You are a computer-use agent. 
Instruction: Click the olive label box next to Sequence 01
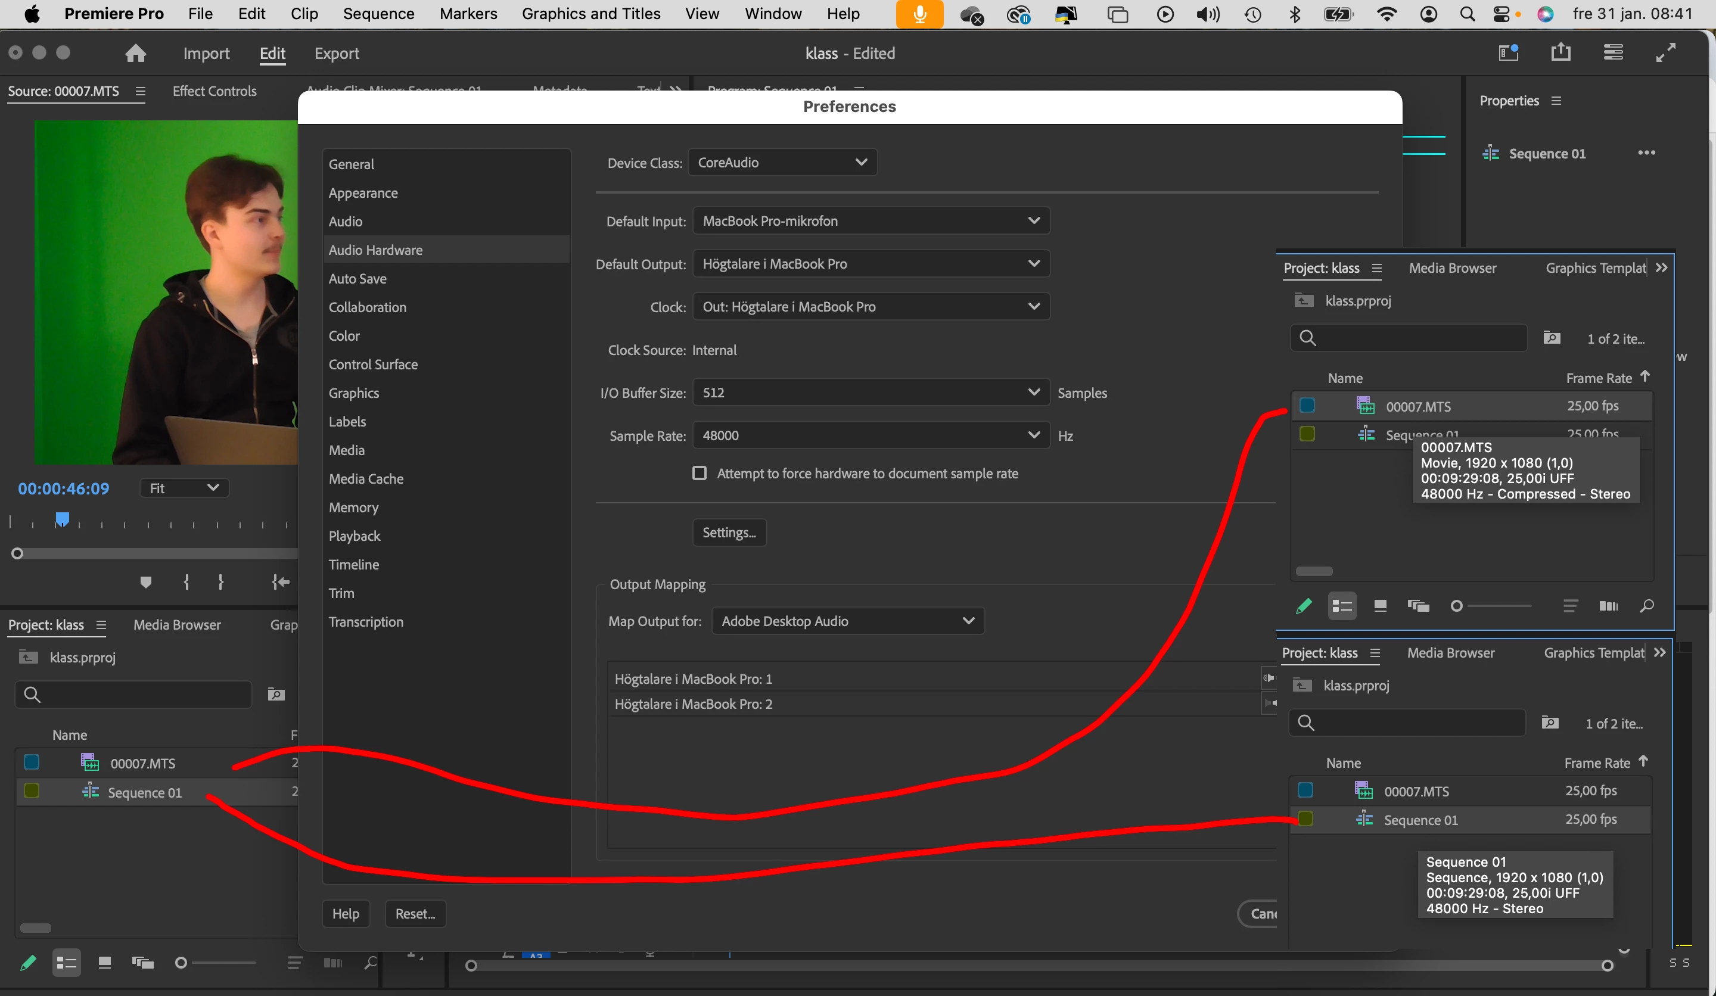(32, 791)
